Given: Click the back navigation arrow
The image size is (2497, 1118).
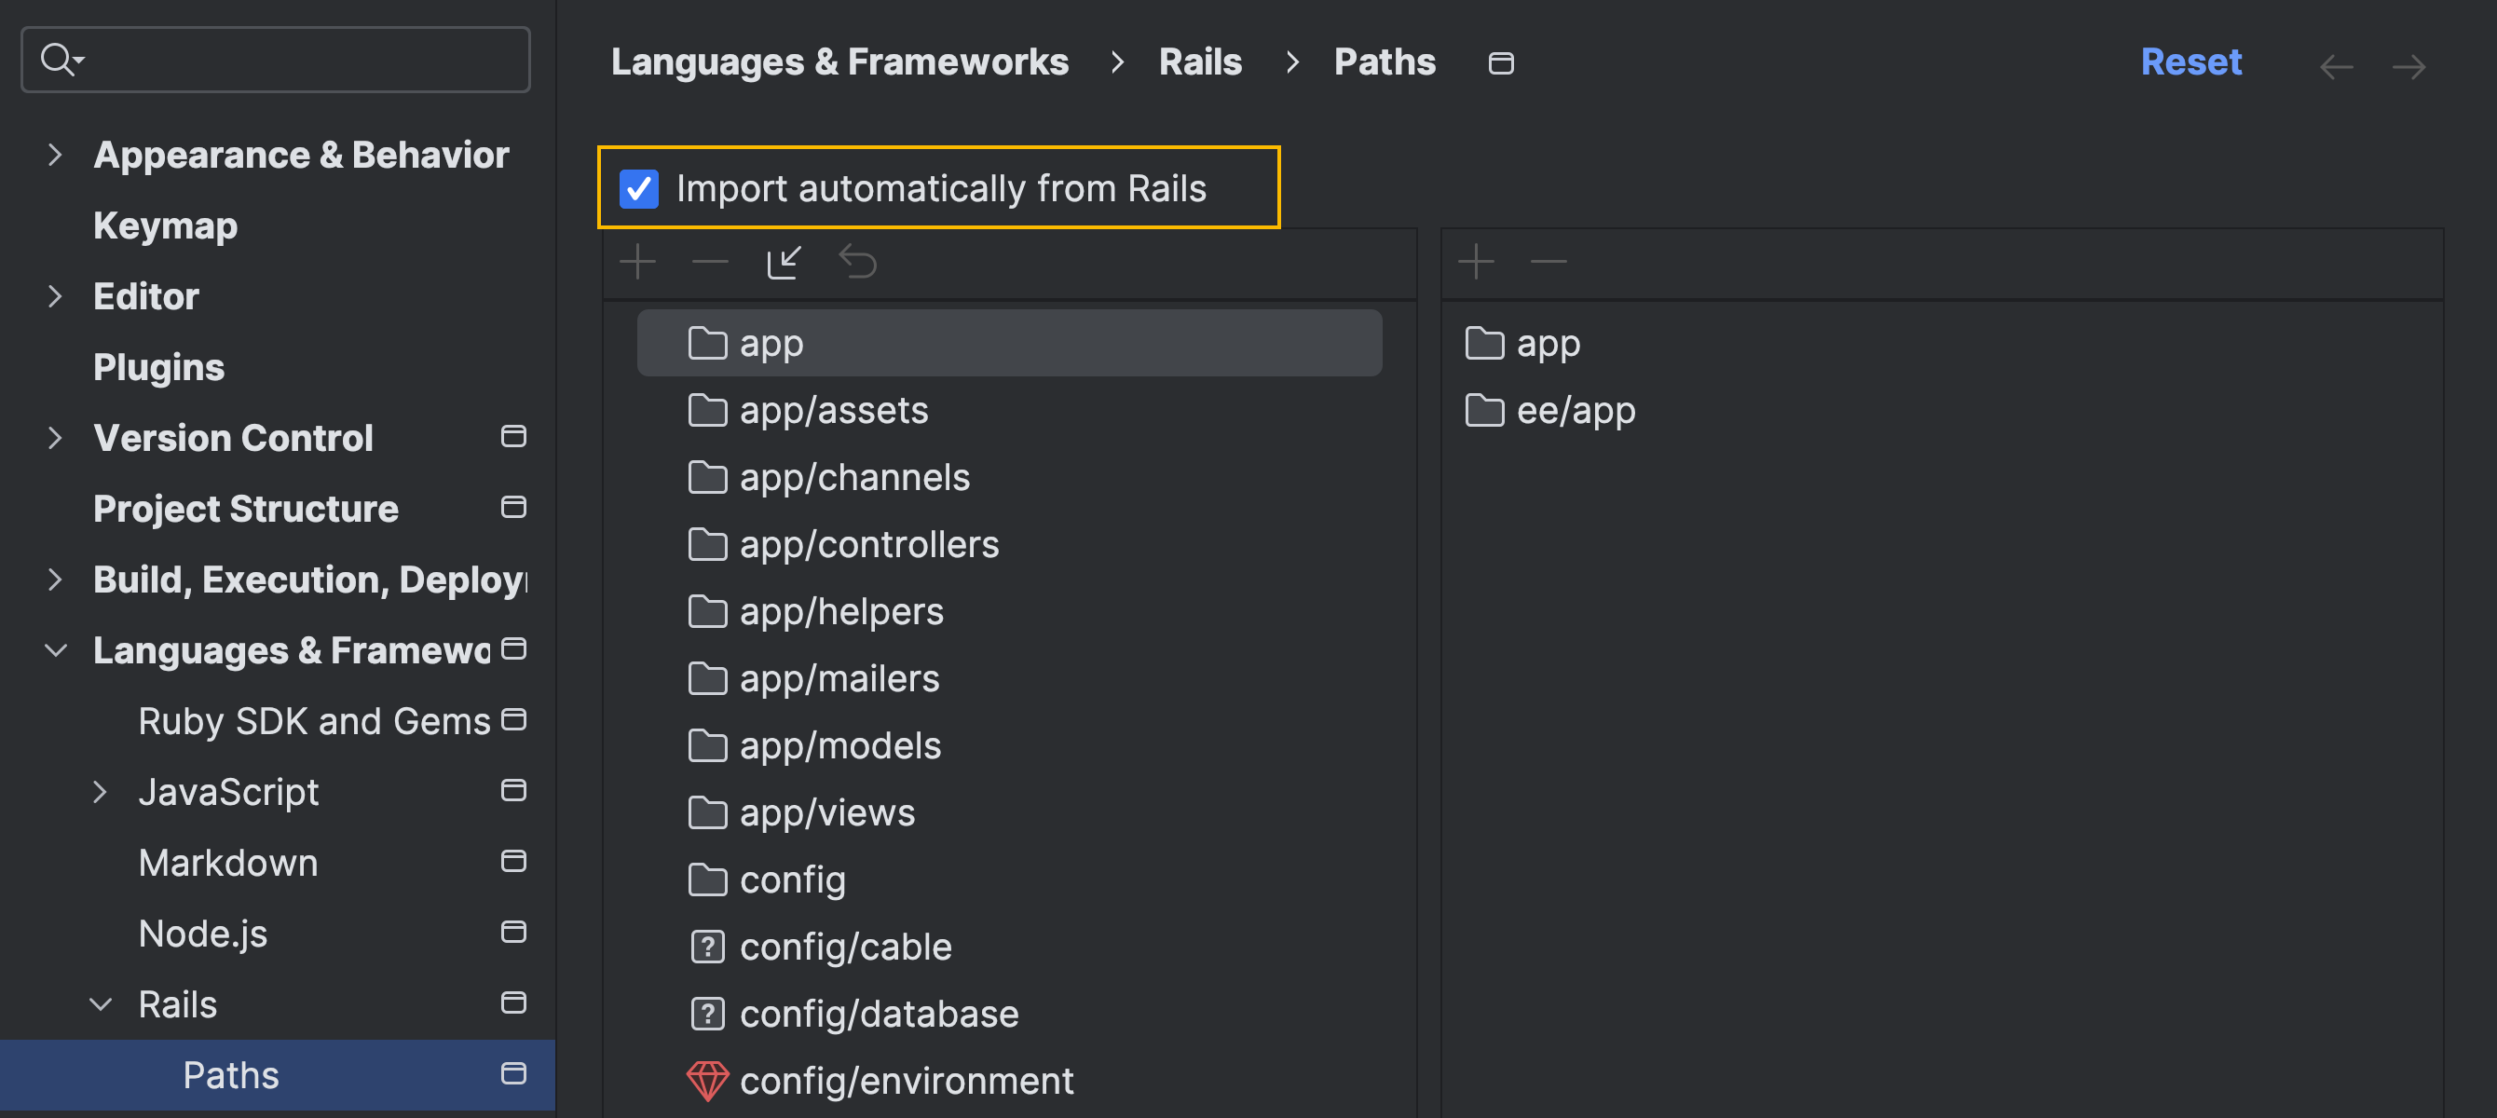Looking at the screenshot, I should click(x=2336, y=67).
